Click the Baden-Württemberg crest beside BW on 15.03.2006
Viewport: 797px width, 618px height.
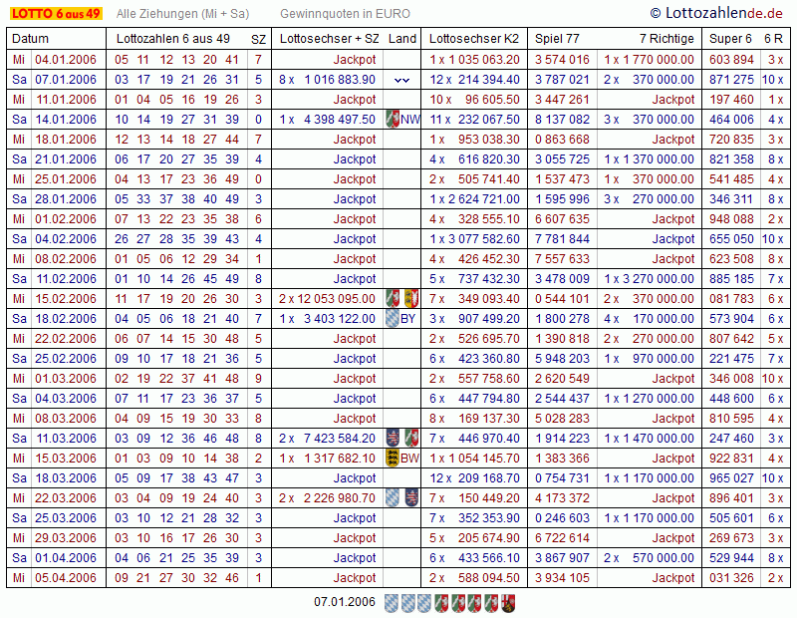tap(393, 458)
